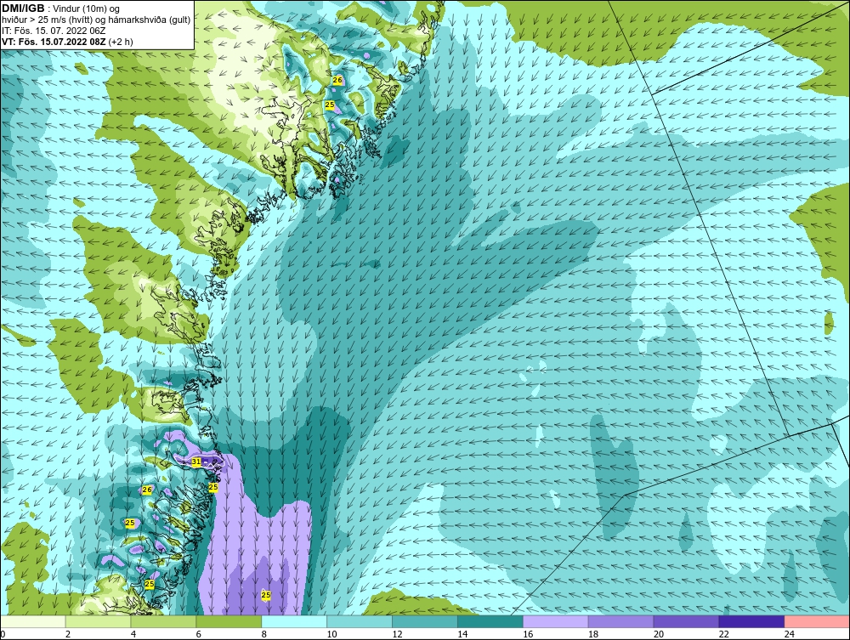Choose the 14–16 m/s dark teal legend swatch

tap(490, 621)
